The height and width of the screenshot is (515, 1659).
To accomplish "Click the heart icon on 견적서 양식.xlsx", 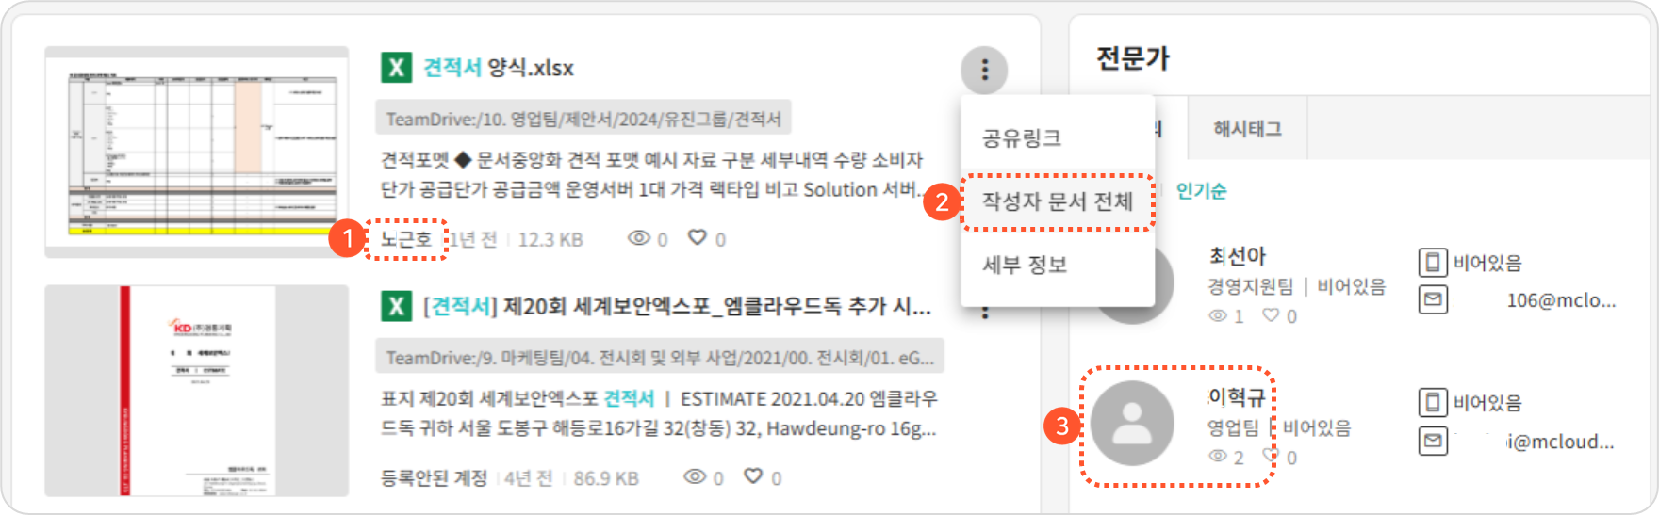I will [x=698, y=237].
